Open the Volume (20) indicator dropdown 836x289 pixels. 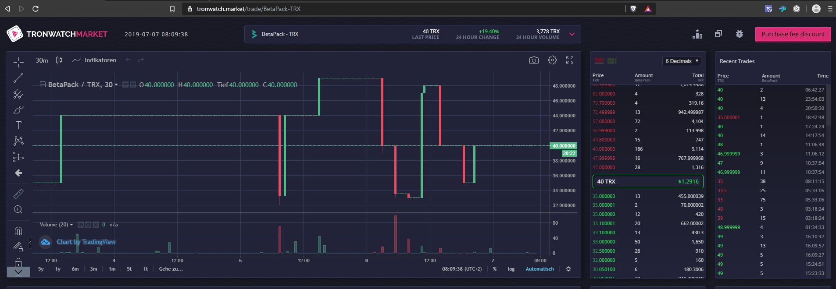[x=71, y=225]
